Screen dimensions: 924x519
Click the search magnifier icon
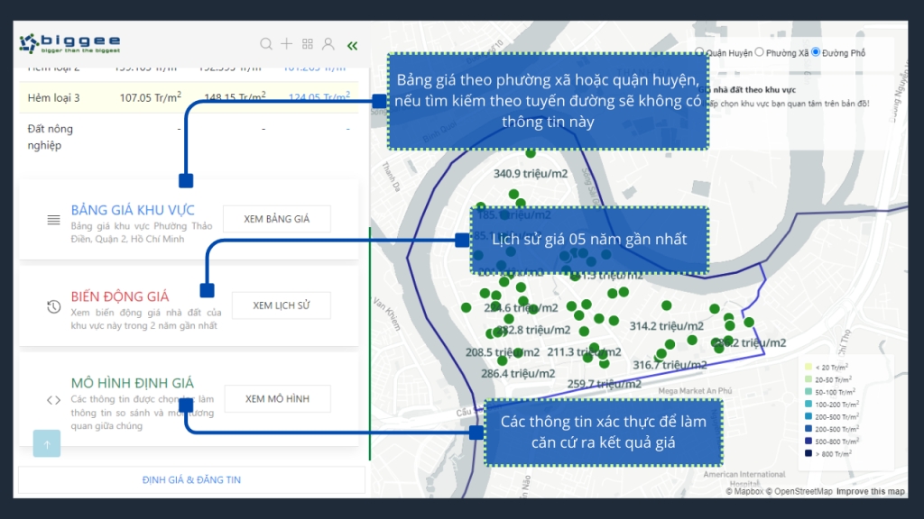266,44
